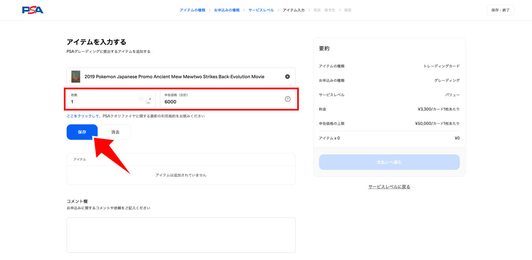The width and height of the screenshot is (532, 260).
Task: Click the blue 保存 button
Action: [x=82, y=132]
